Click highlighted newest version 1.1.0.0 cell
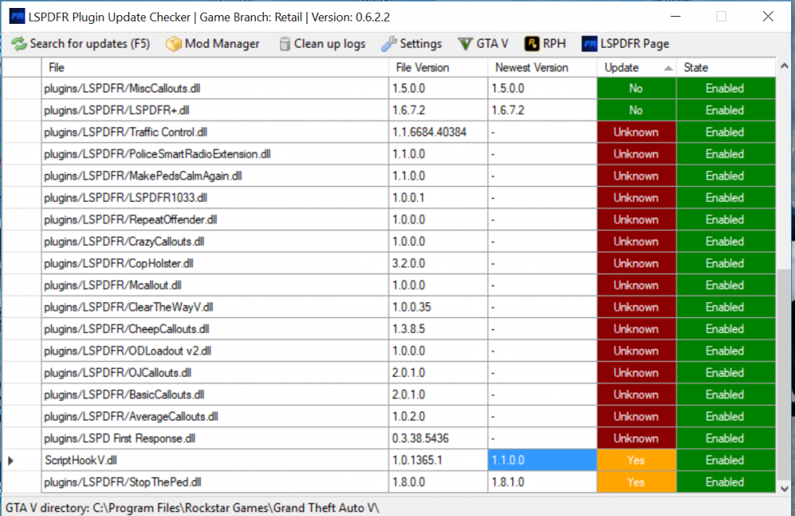The image size is (795, 516). (542, 460)
